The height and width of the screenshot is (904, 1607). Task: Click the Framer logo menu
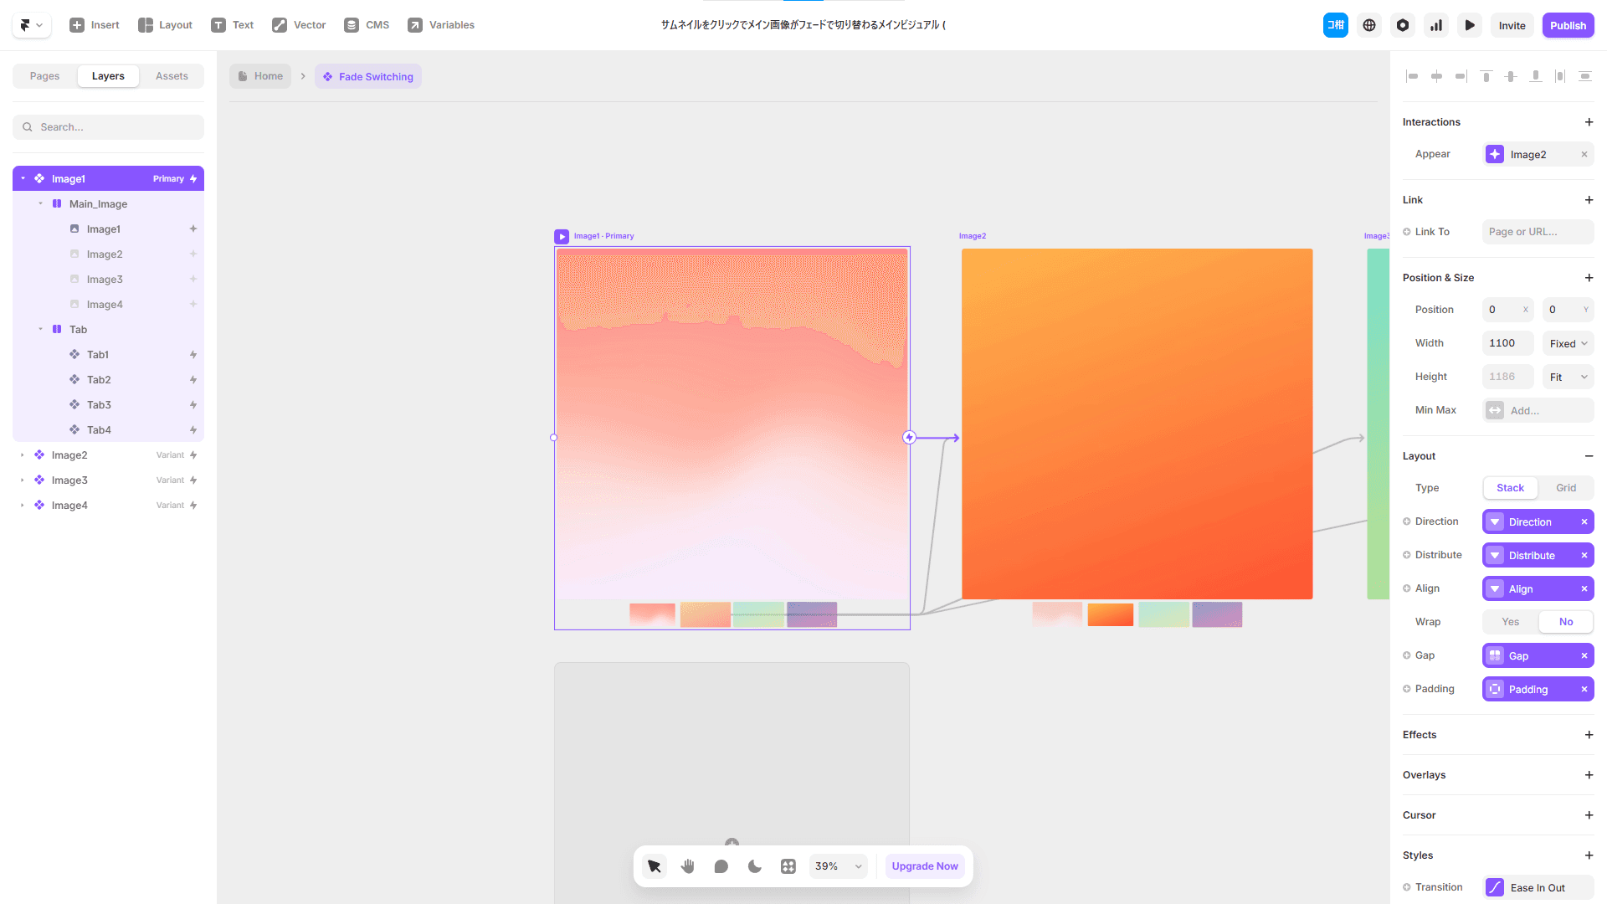coord(31,25)
